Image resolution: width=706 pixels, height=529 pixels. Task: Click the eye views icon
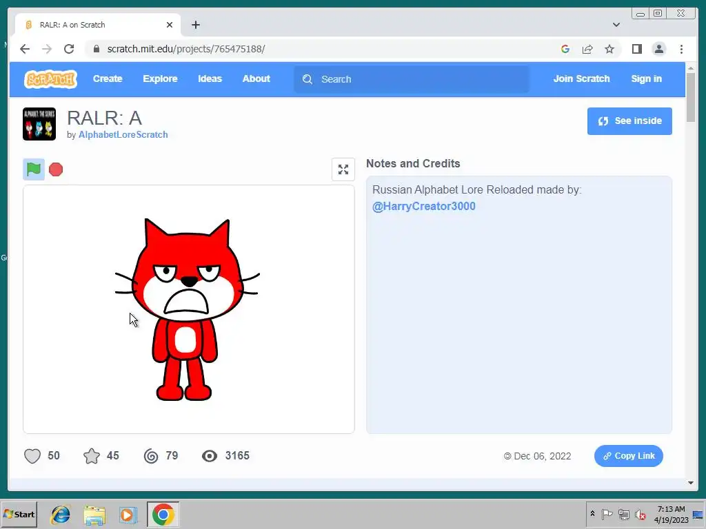point(210,456)
